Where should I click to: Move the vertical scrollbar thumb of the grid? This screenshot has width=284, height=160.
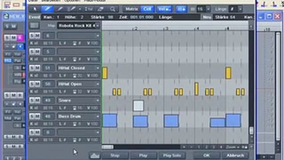click(x=251, y=130)
